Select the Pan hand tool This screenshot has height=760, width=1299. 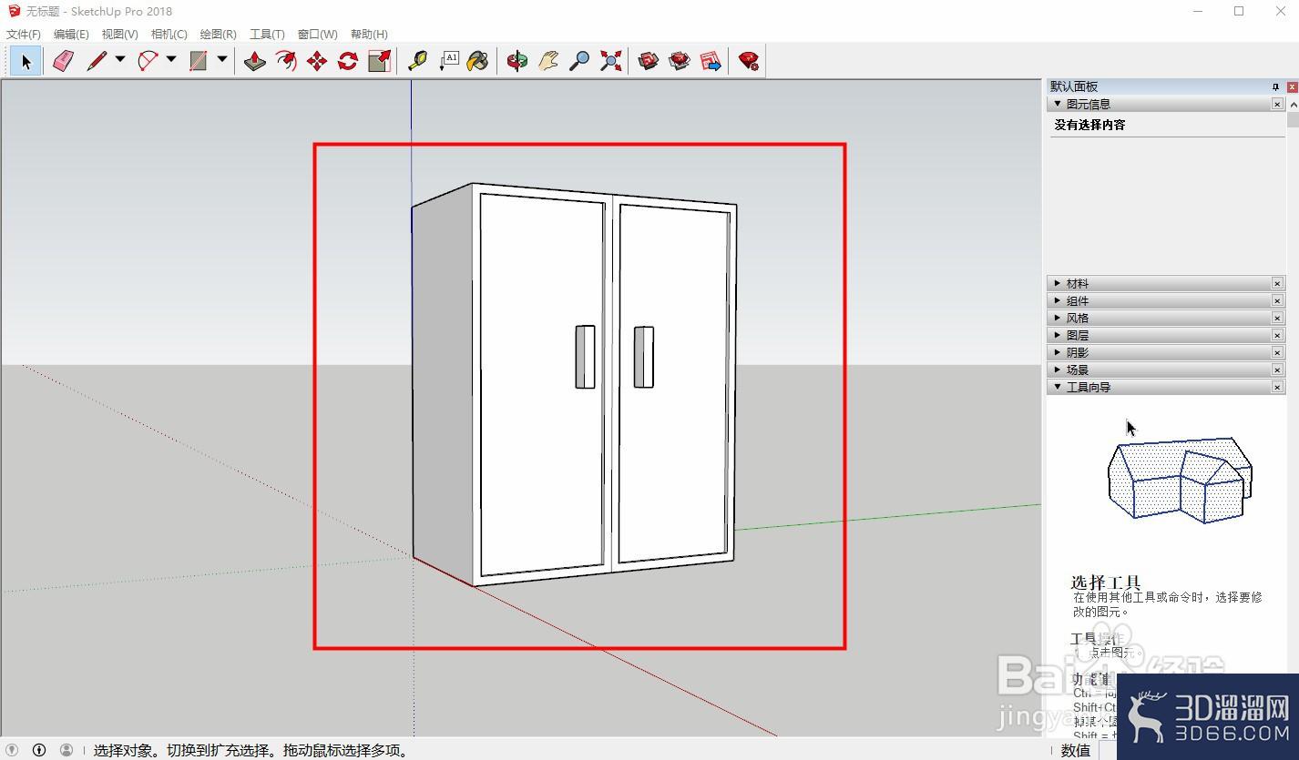click(x=548, y=61)
